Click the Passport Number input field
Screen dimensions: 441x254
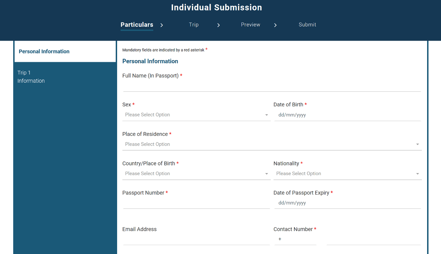click(196, 203)
